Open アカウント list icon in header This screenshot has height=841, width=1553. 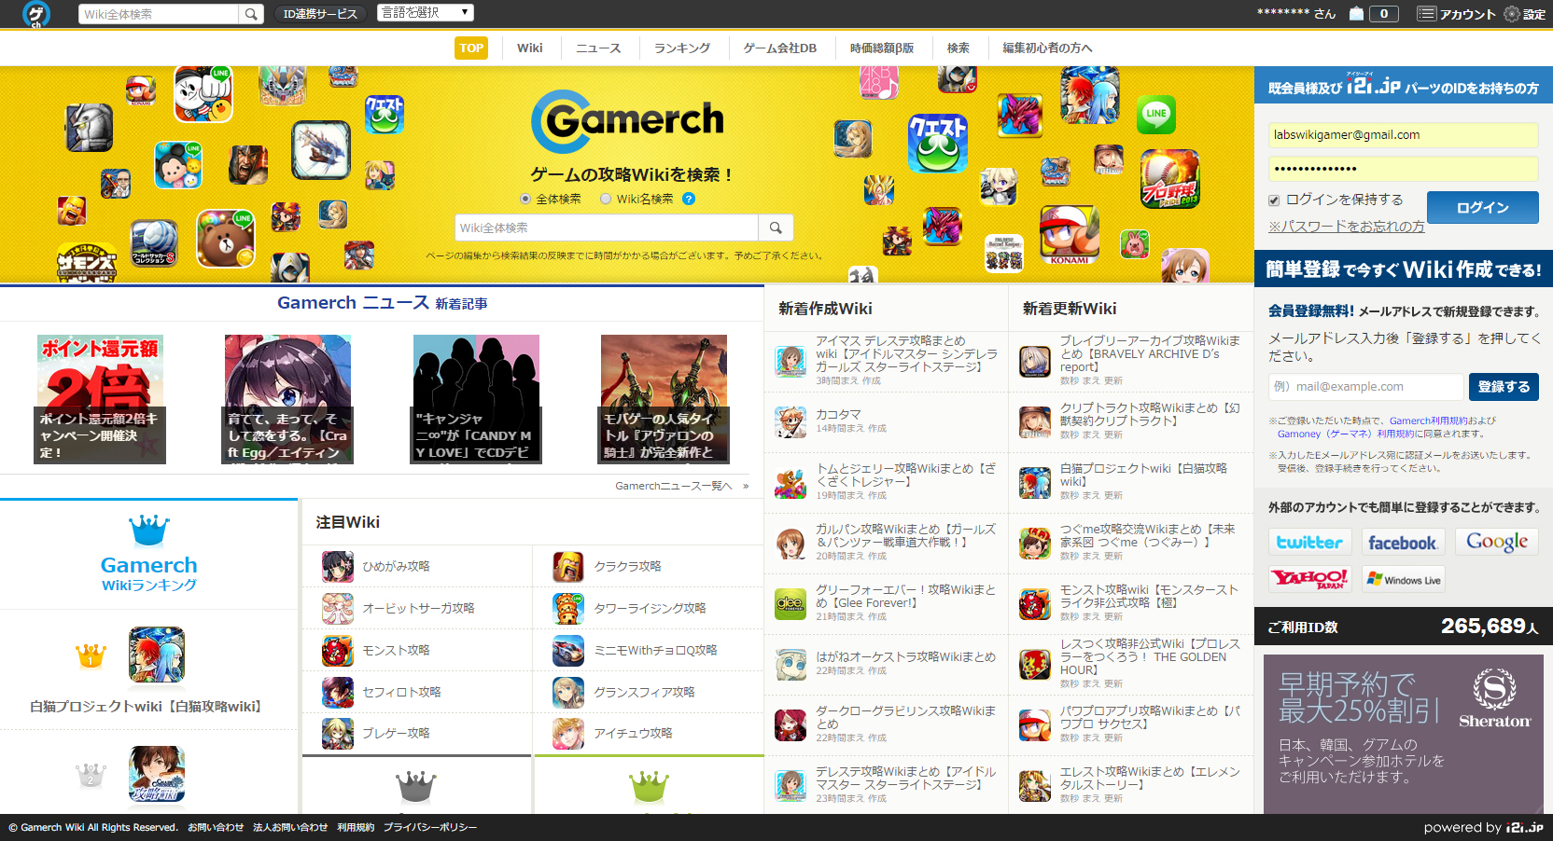1426,14
